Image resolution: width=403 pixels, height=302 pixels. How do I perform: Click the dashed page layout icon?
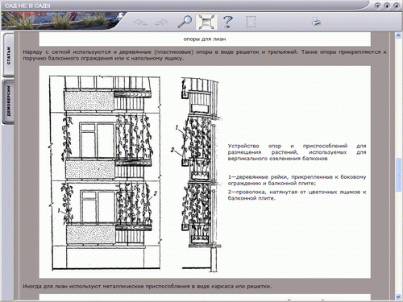click(x=251, y=22)
